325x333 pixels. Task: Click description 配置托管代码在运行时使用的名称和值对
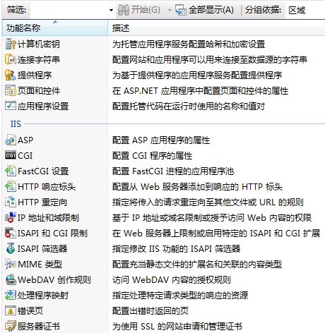point(189,107)
